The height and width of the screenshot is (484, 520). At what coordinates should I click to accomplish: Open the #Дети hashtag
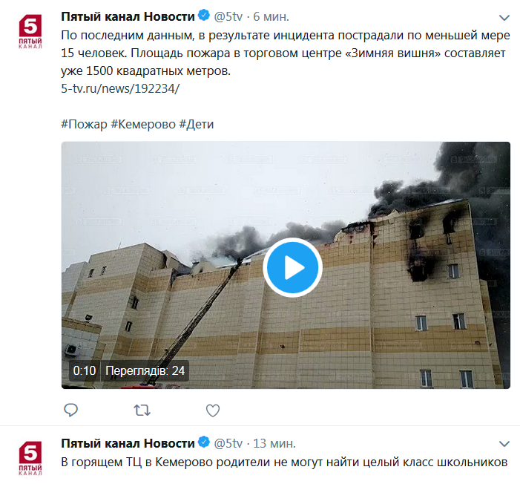tap(197, 124)
